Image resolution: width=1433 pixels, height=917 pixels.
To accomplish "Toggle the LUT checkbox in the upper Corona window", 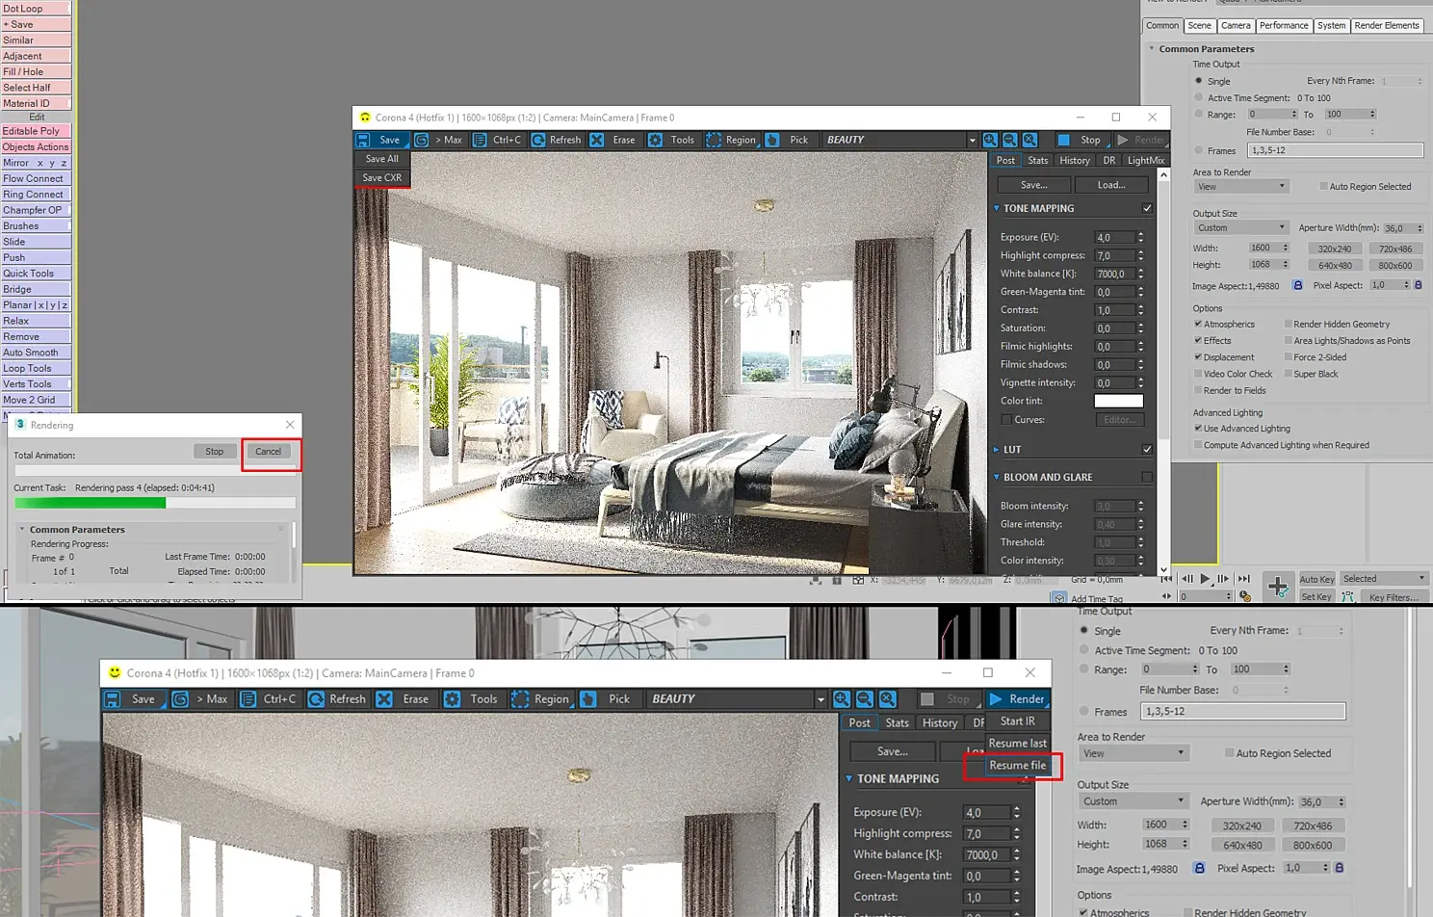I will (1147, 449).
